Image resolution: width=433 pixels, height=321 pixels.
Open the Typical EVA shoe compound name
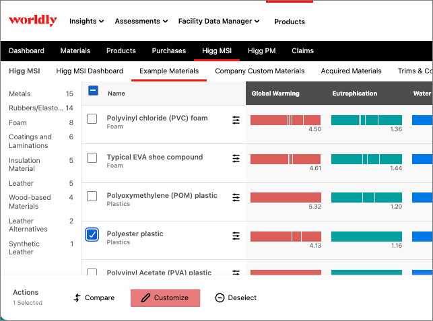click(155, 157)
